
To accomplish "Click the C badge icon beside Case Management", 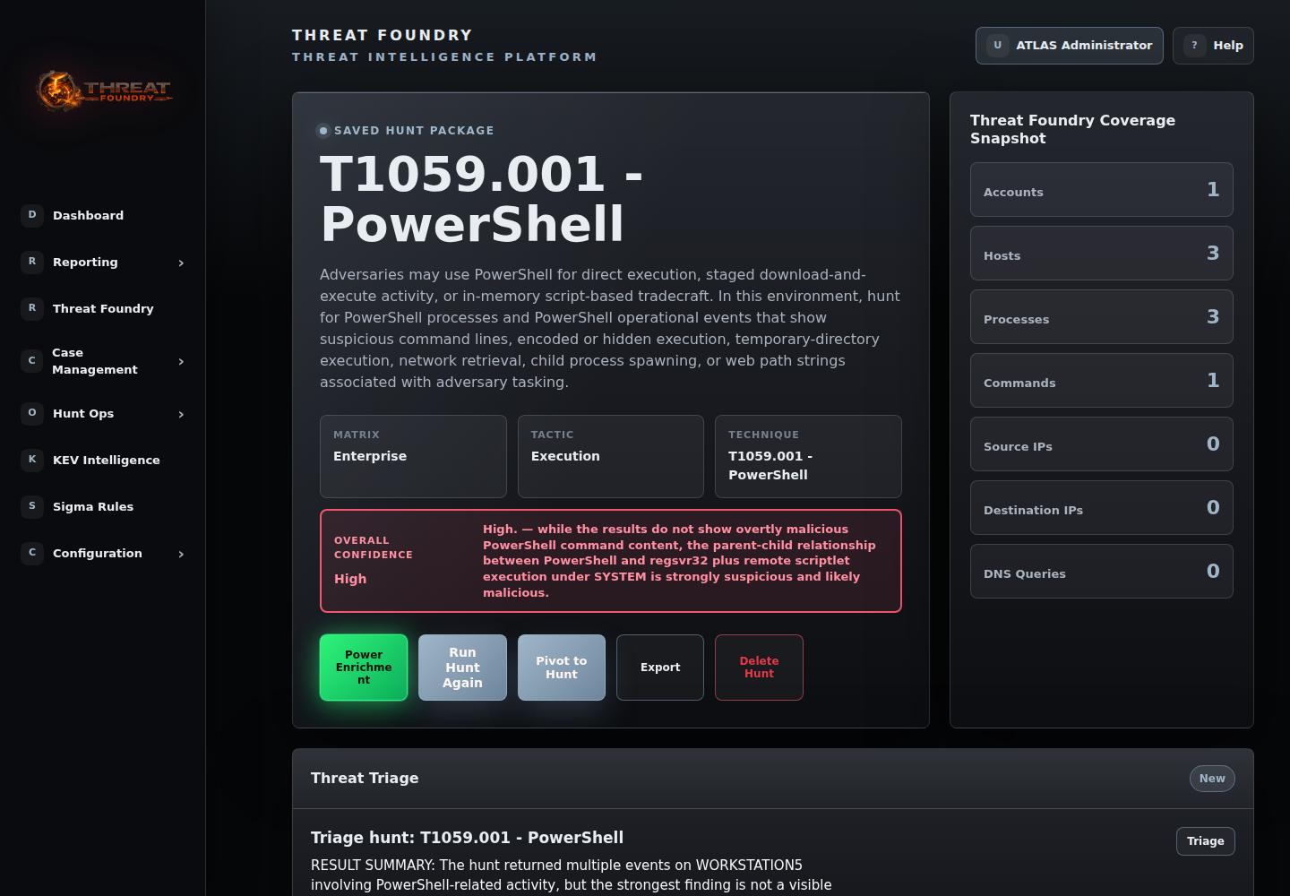I will [x=32, y=361].
